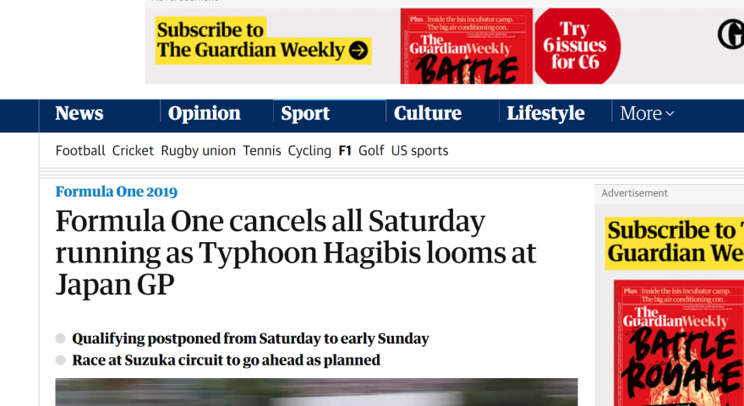This screenshot has height=406, width=744.
Task: Visit the US sports subsection
Action: click(419, 150)
